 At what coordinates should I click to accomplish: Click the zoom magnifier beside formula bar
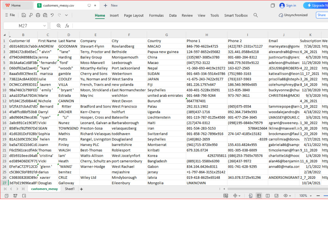[59, 26]
